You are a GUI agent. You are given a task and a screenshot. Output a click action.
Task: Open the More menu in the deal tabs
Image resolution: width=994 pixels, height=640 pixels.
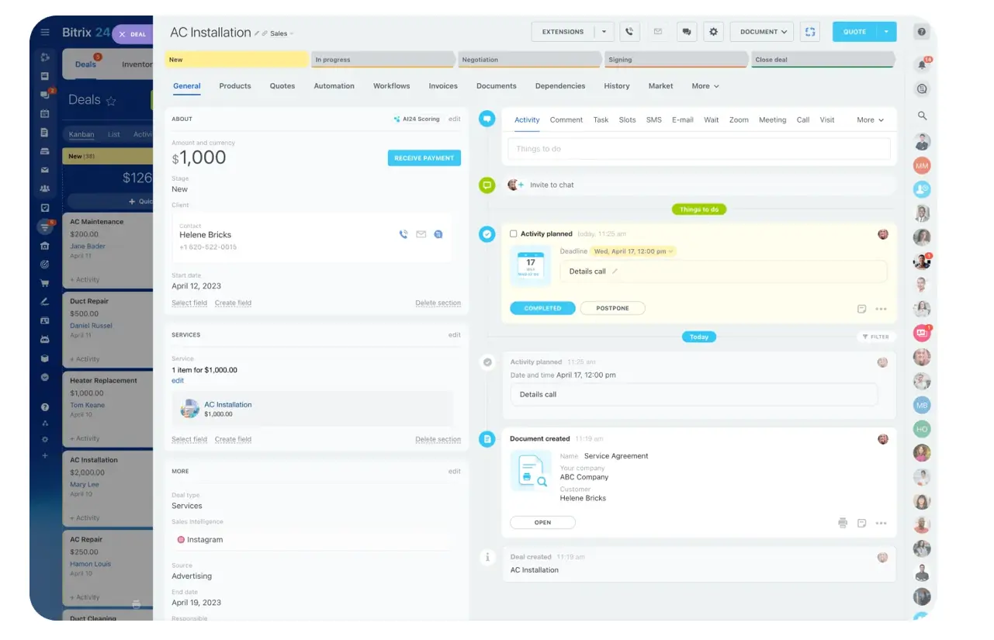coord(704,86)
